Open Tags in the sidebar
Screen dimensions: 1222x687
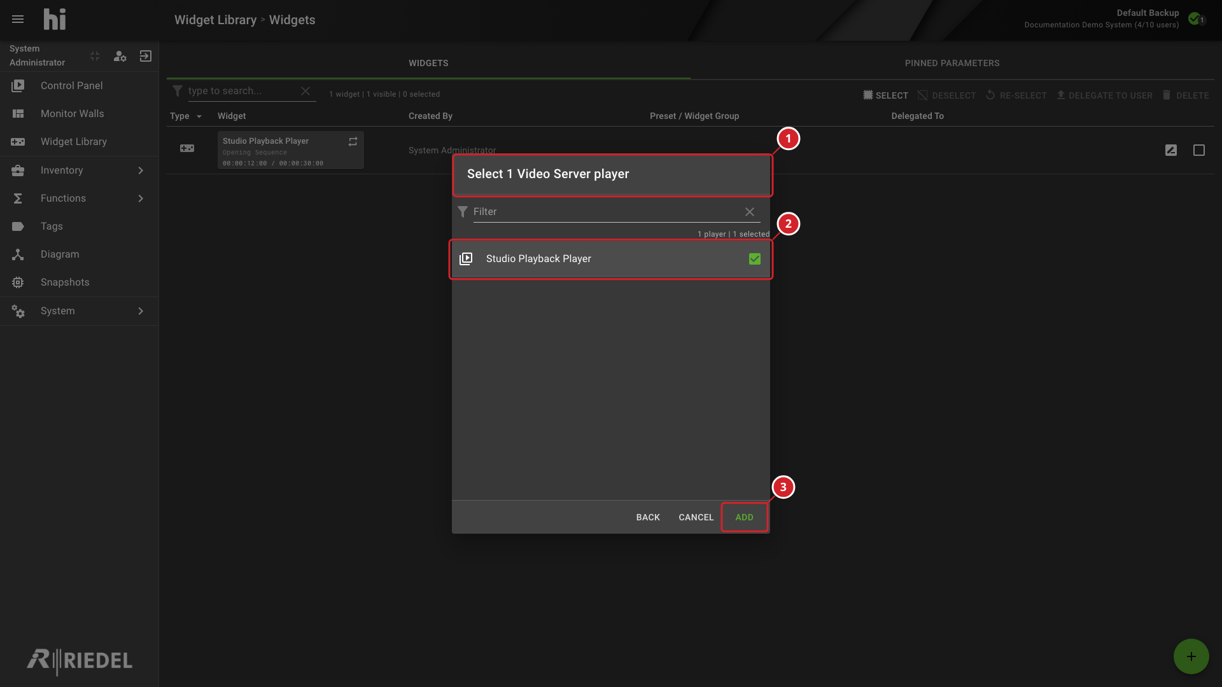tap(80, 226)
